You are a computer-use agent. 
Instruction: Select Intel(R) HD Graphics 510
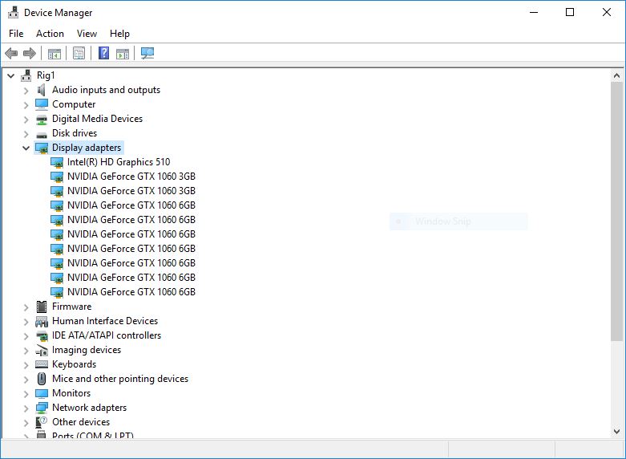coord(119,162)
